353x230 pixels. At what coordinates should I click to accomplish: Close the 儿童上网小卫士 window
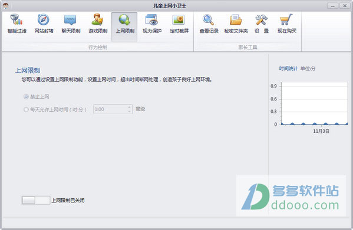[x=344, y=6]
